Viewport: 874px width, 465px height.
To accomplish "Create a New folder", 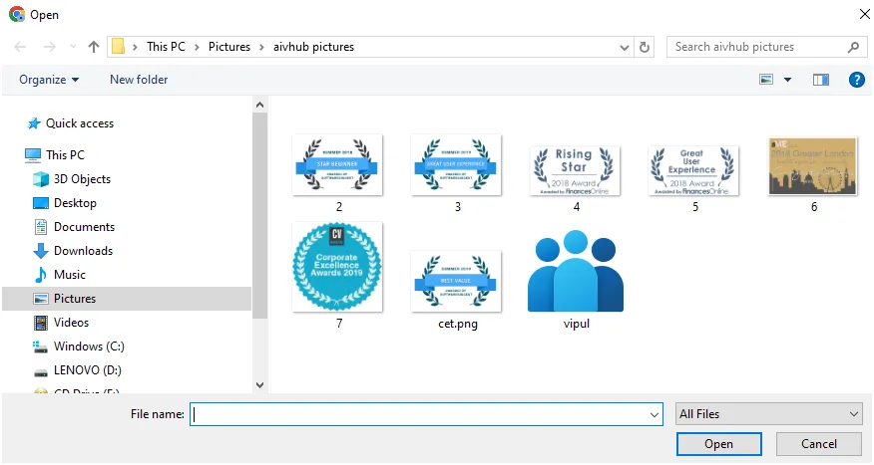I will click(x=139, y=80).
